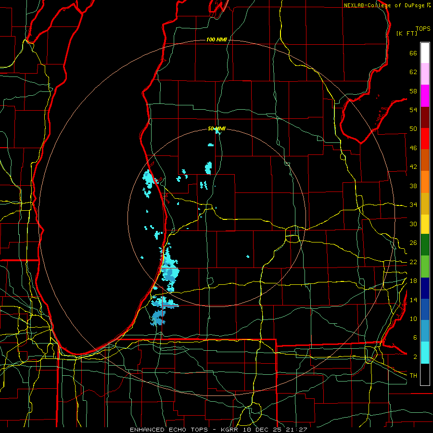Click the 10 legend value

(x=413, y=318)
